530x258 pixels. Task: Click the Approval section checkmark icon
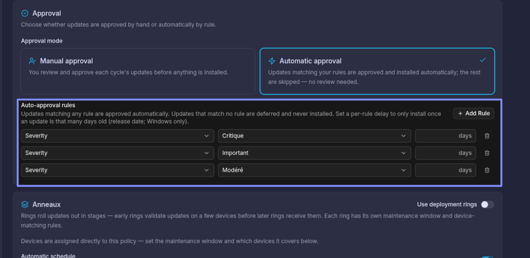coord(25,13)
